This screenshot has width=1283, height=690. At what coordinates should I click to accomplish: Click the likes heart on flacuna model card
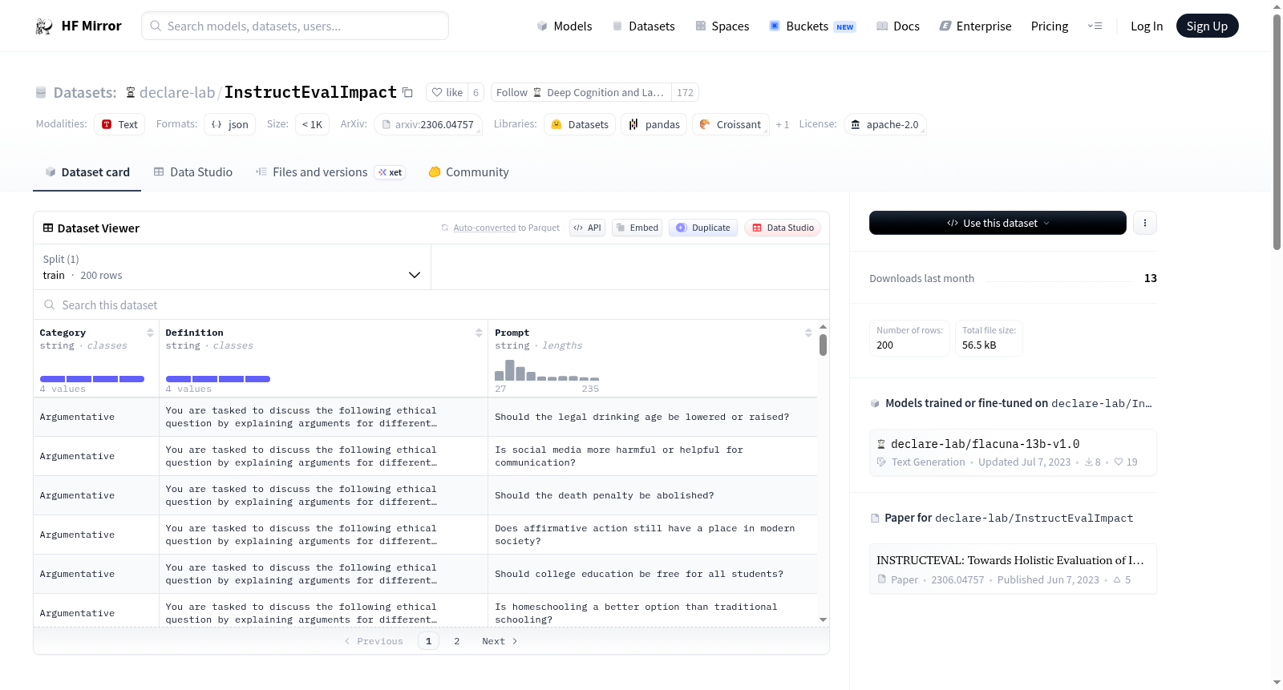1119,462
